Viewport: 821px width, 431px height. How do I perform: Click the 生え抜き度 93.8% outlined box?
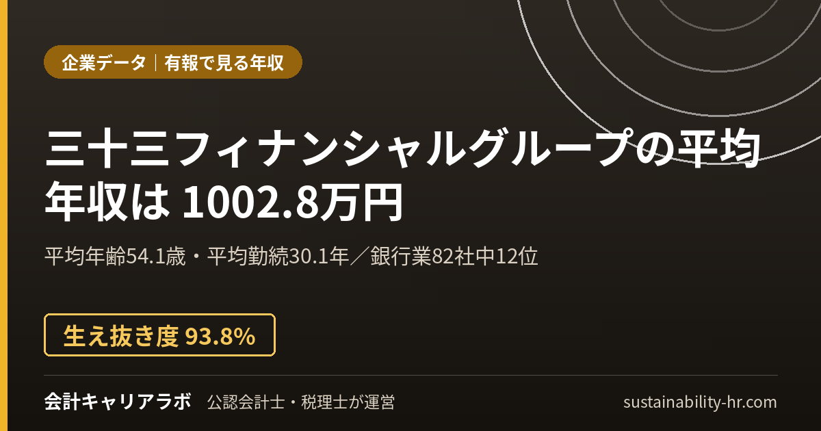click(160, 335)
